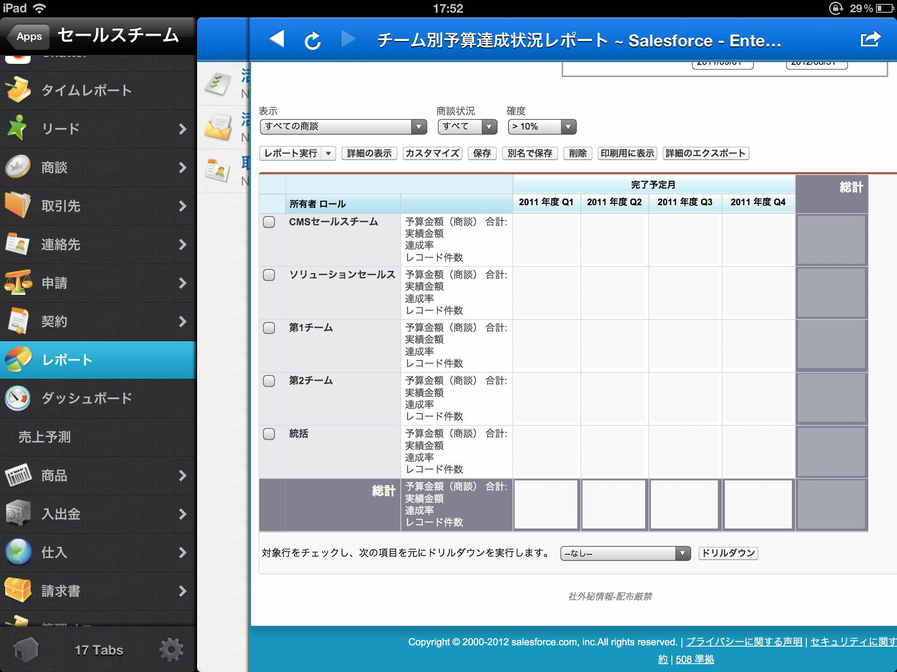Click the 詳細の表示 button
Image resolution: width=897 pixels, height=672 pixels.
369,153
